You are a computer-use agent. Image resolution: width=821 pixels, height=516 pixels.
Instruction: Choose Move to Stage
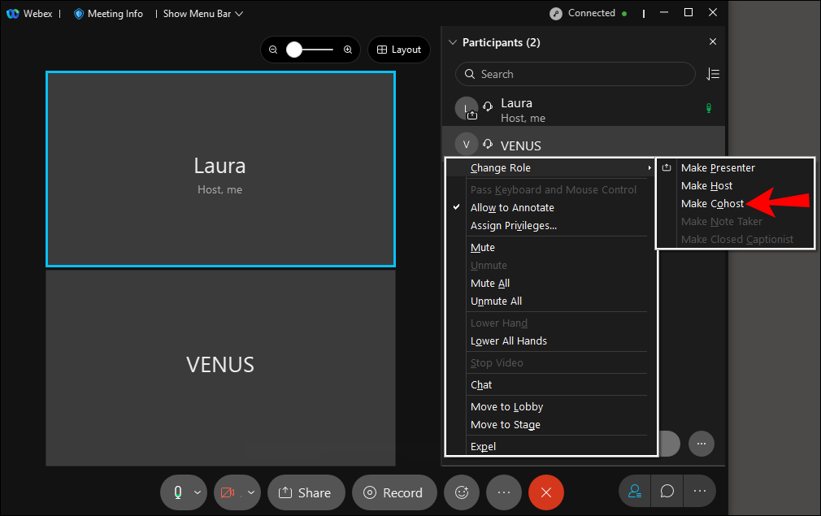(x=506, y=424)
